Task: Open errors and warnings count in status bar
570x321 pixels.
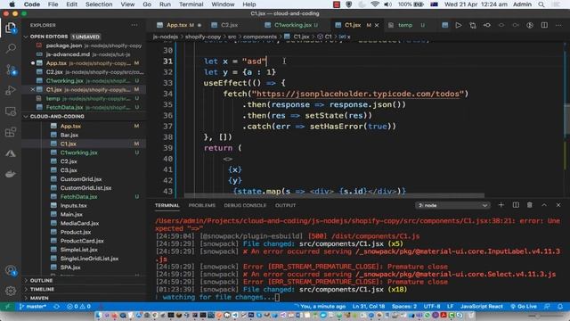Action: pos(78,307)
